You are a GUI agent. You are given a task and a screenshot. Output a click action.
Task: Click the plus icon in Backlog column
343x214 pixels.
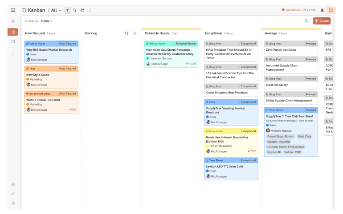[x=135, y=33]
